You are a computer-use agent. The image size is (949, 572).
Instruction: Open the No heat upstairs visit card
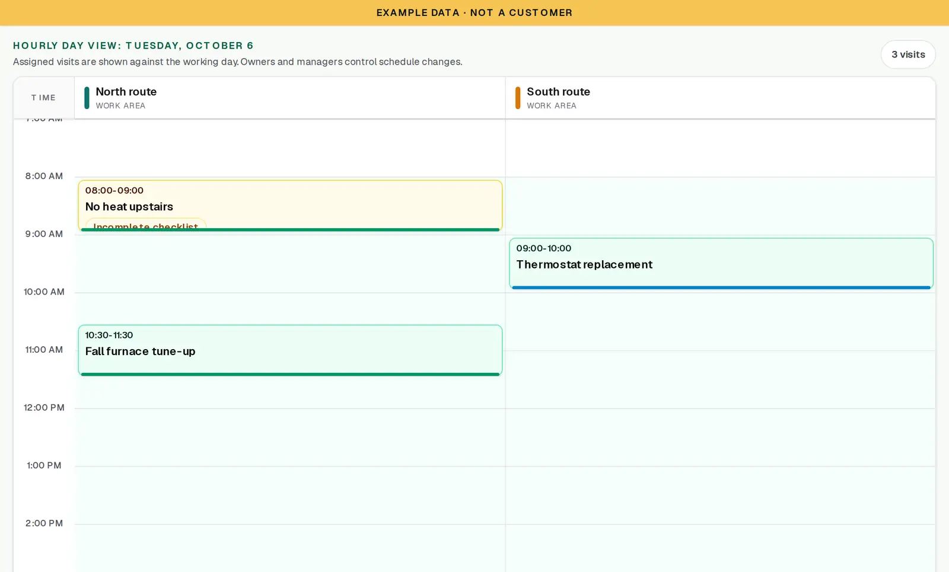click(x=290, y=206)
